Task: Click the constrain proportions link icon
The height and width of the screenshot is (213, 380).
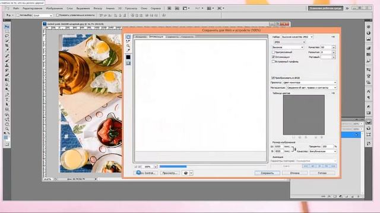Action: 295,149
